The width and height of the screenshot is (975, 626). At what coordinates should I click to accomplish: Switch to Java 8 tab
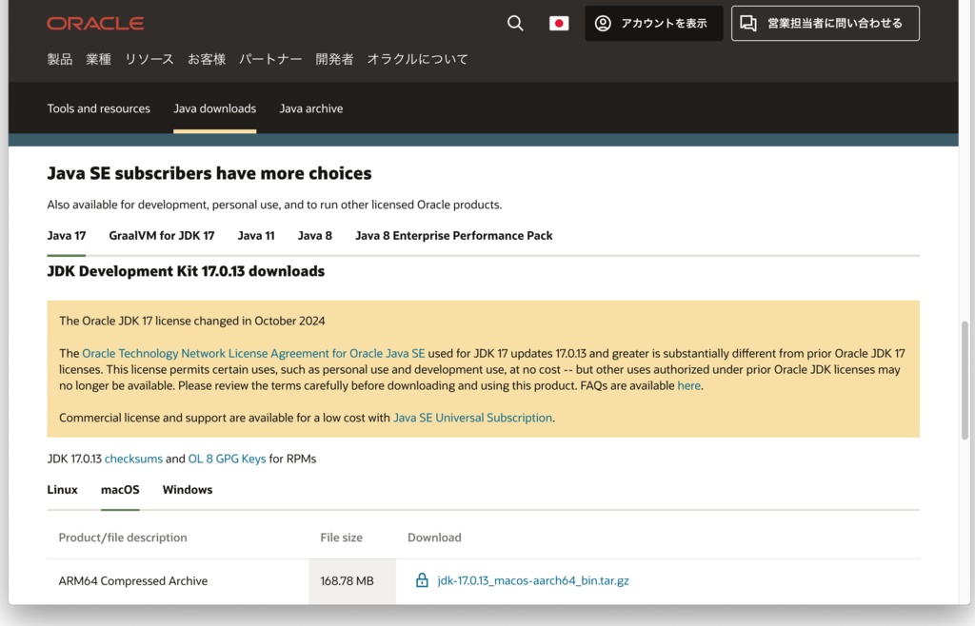314,236
